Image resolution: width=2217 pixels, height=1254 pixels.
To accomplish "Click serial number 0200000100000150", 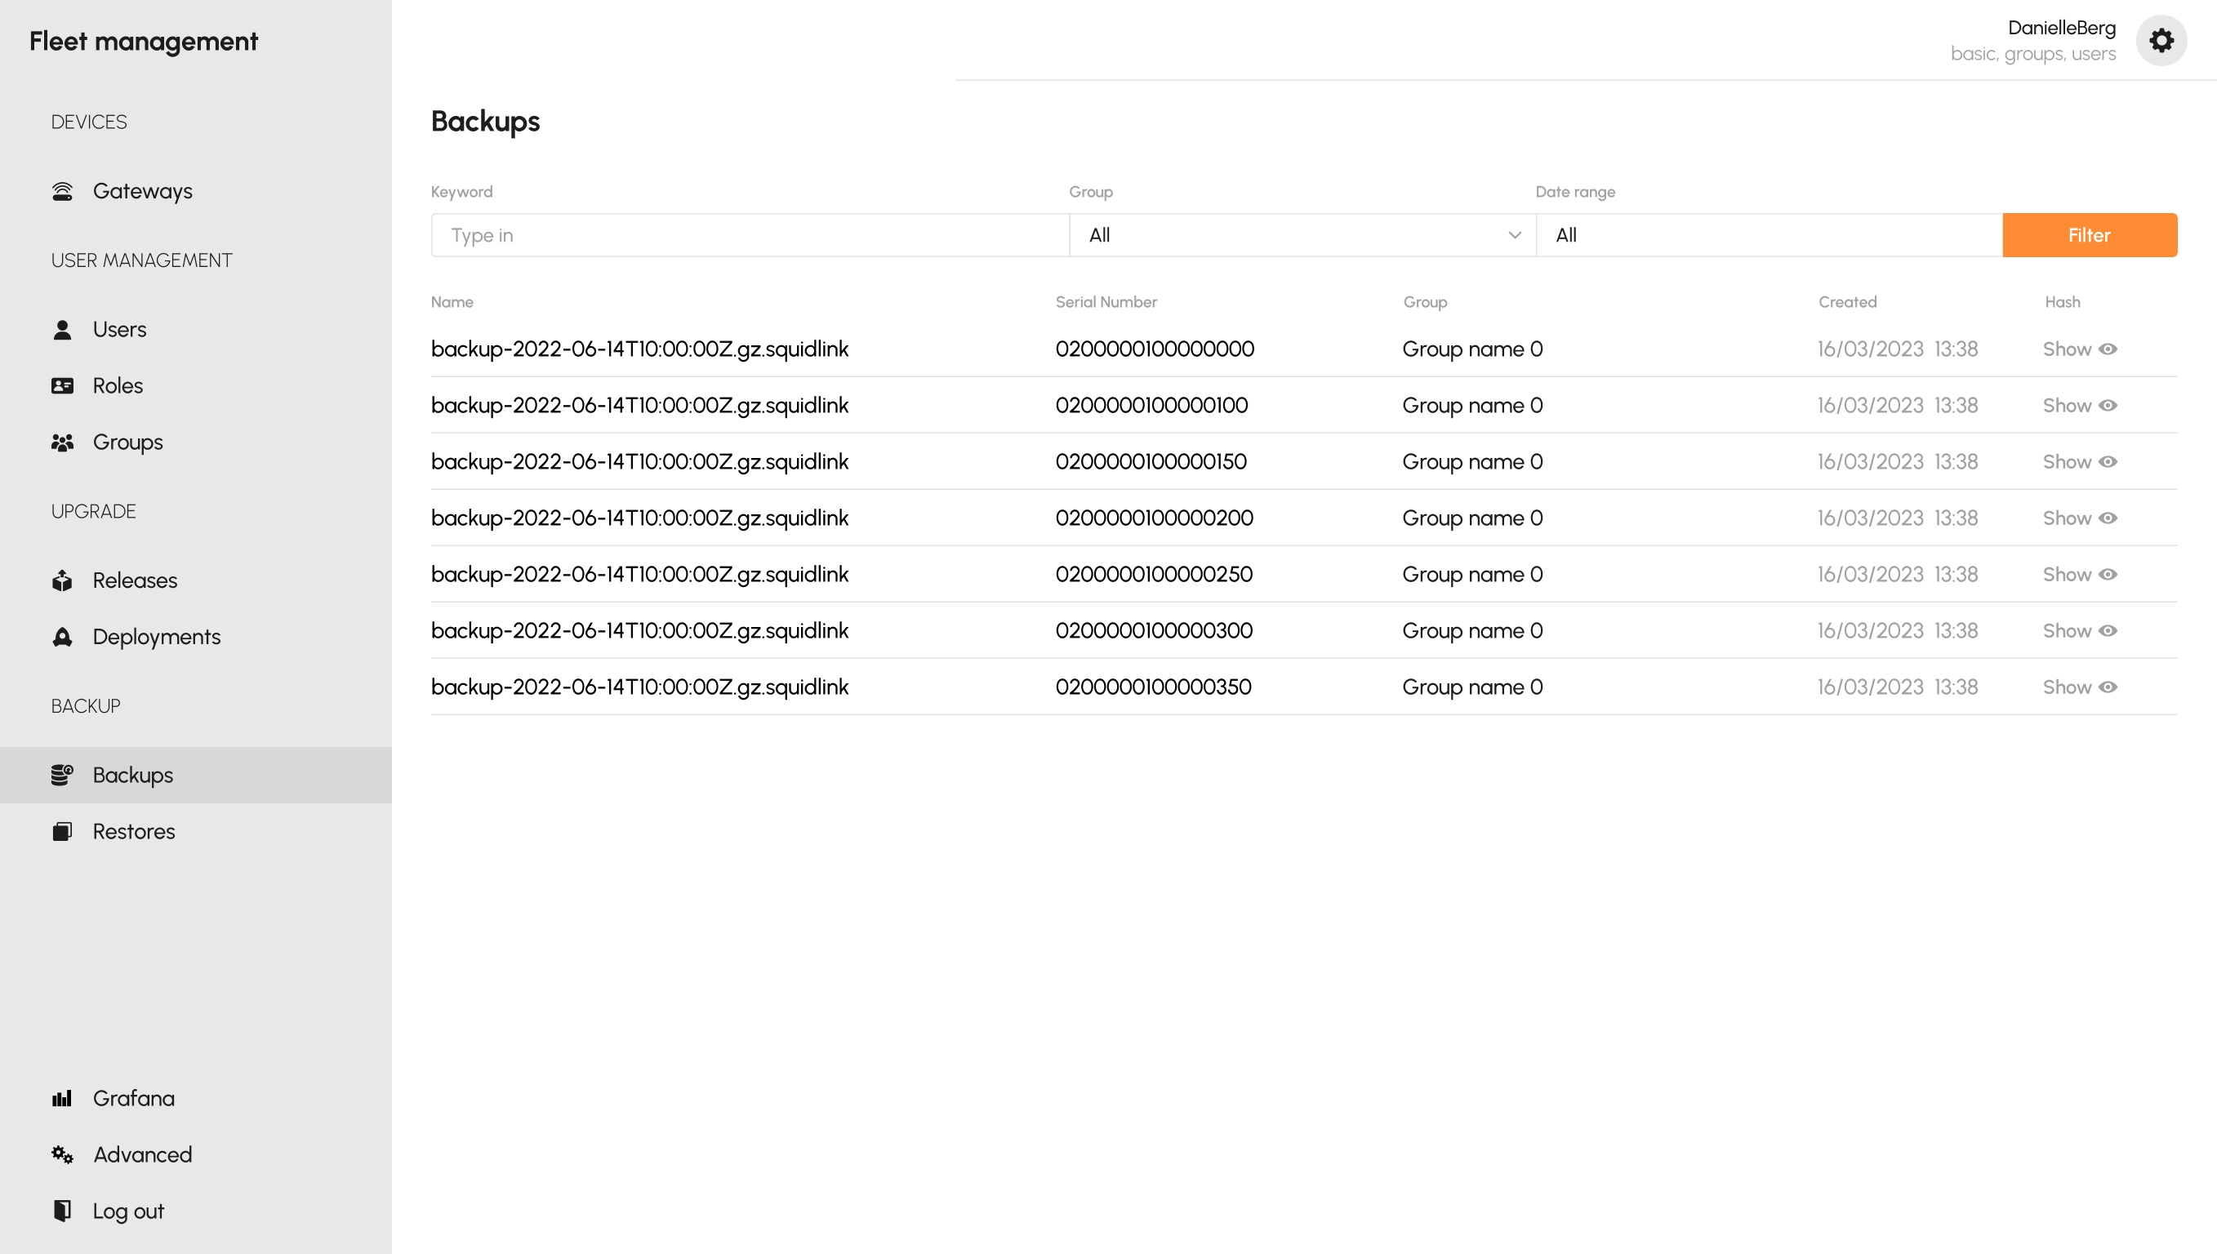I will click(x=1151, y=463).
